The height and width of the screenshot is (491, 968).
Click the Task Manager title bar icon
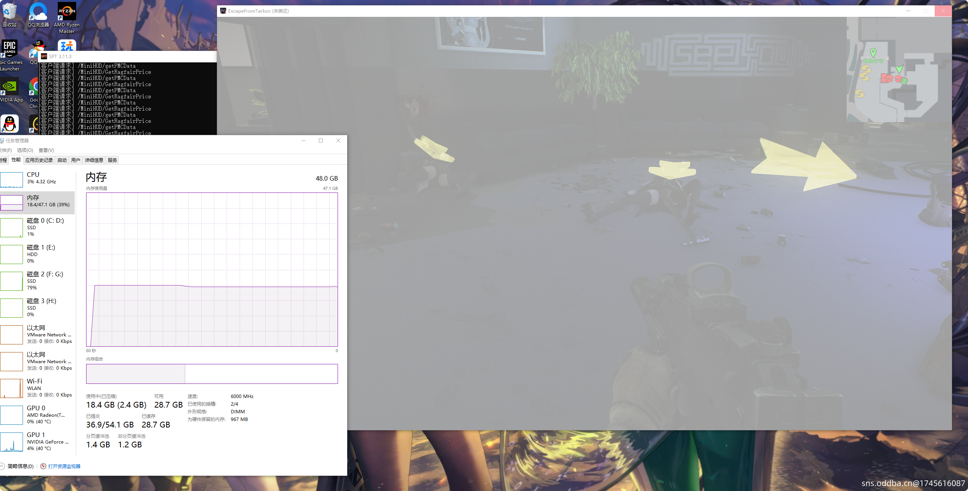(2, 140)
